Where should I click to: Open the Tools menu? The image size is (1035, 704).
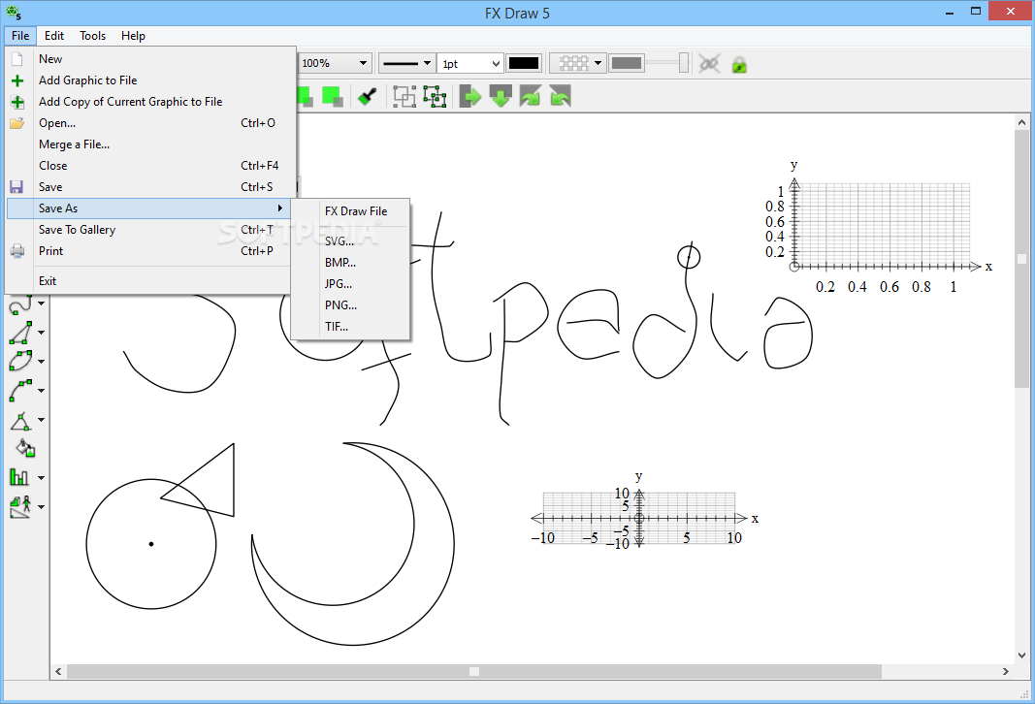pyautogui.click(x=92, y=36)
